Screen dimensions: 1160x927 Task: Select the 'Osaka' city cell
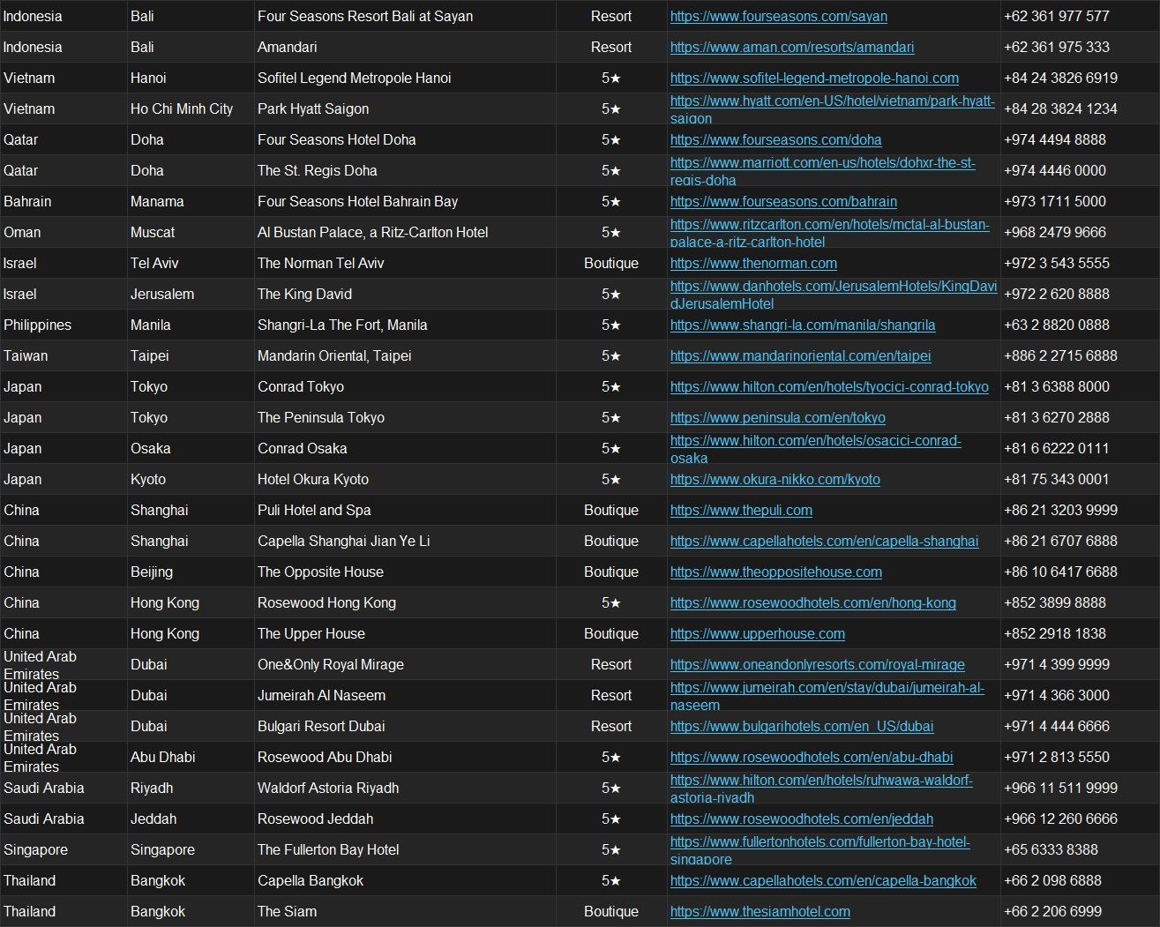[191, 449]
